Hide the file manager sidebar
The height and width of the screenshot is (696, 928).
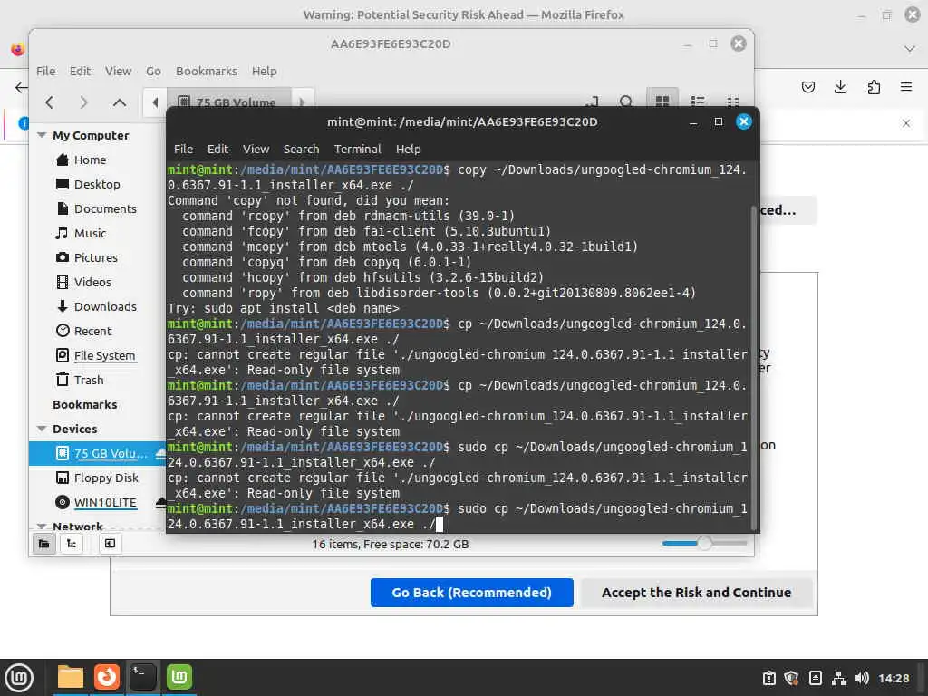pos(110,544)
